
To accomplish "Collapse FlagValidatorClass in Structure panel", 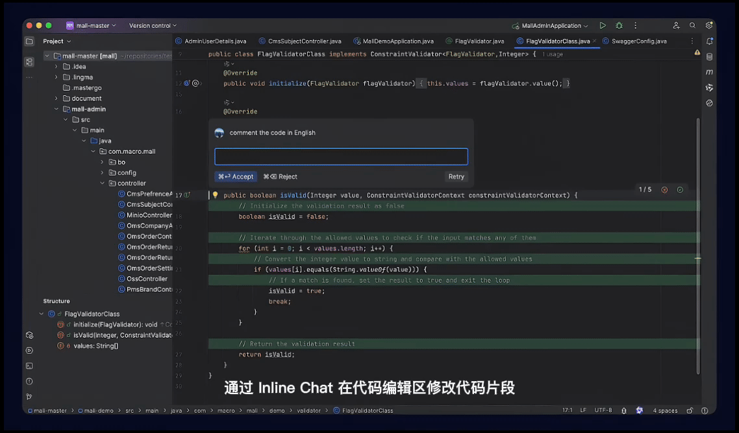I will (42, 314).
